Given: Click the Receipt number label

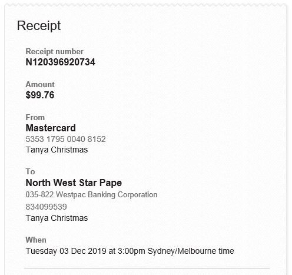Looking at the screenshot, I should click(x=54, y=52).
